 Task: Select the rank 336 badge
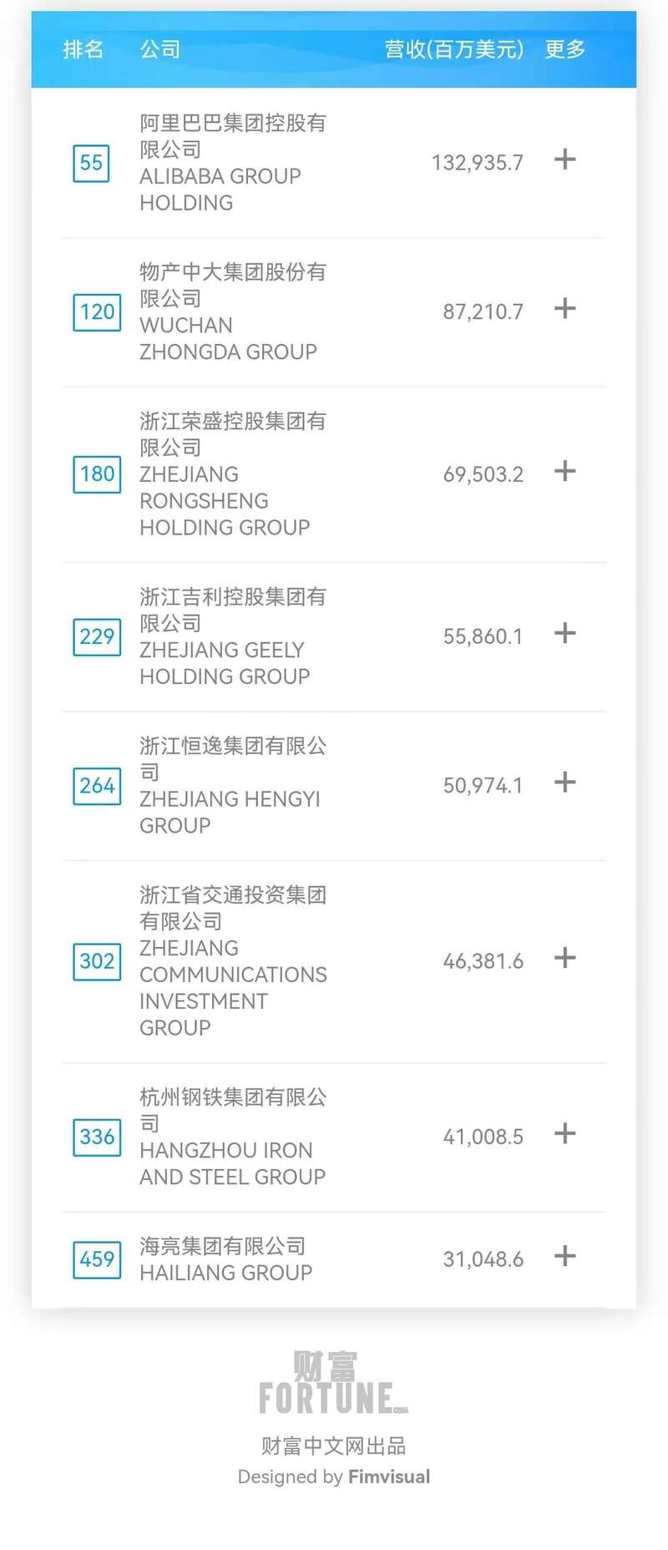pos(97,1137)
